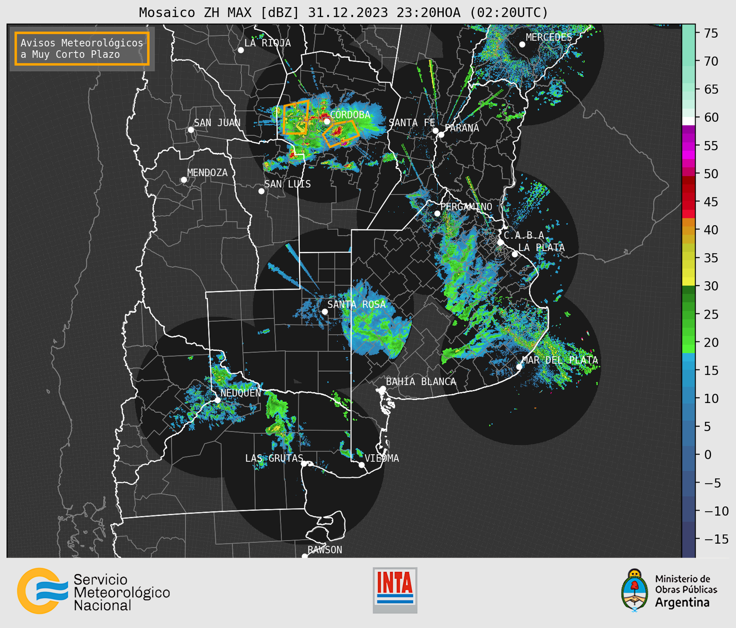Screen dimensions: 736x628
Task: Click the MERCEDES city label
Action: 549,38
